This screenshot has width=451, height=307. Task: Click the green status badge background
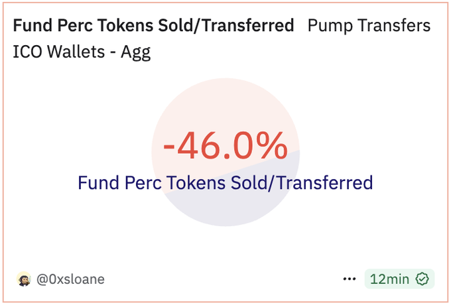[x=399, y=279]
